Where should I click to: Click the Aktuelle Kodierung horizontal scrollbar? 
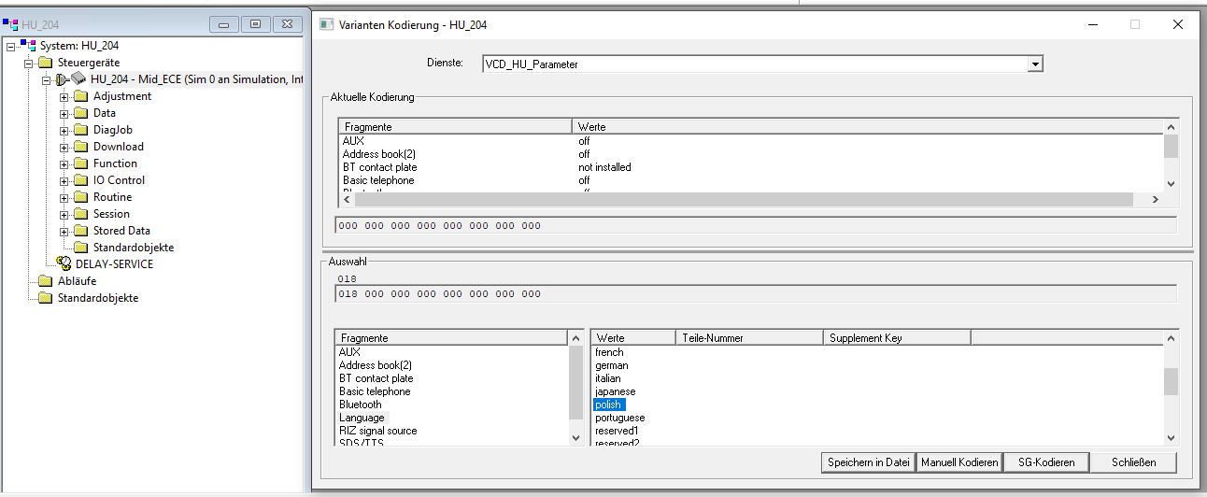[x=744, y=200]
